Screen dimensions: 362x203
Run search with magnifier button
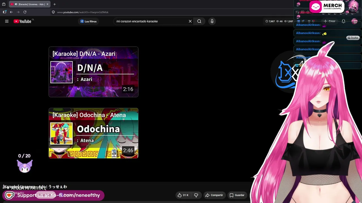[x=199, y=21]
